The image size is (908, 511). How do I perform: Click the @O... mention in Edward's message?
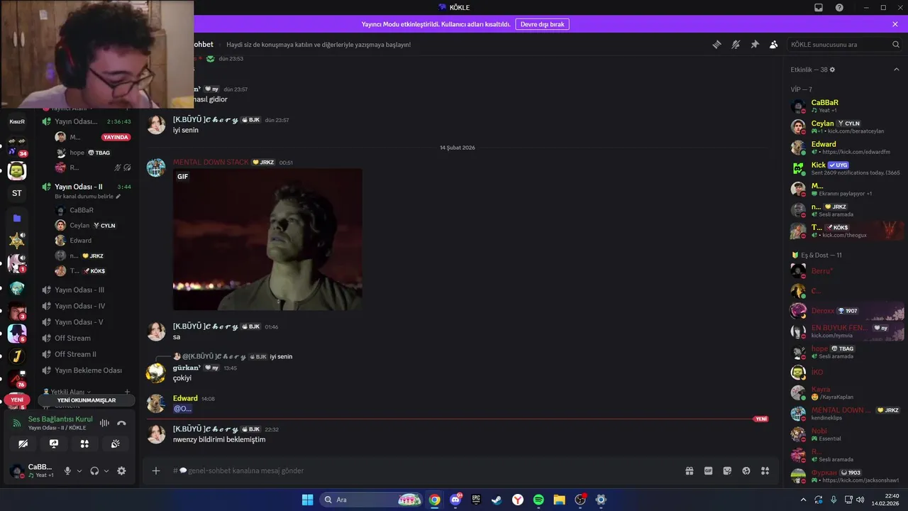[x=183, y=409]
